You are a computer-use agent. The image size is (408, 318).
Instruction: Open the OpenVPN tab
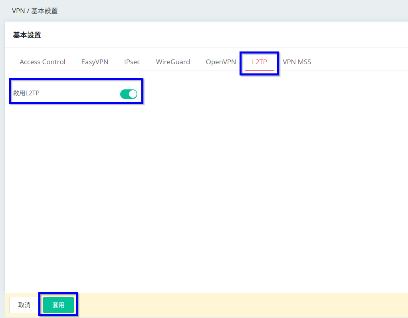(x=221, y=62)
